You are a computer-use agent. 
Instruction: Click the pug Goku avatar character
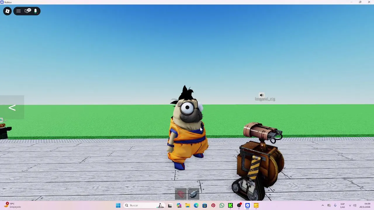coord(188,128)
